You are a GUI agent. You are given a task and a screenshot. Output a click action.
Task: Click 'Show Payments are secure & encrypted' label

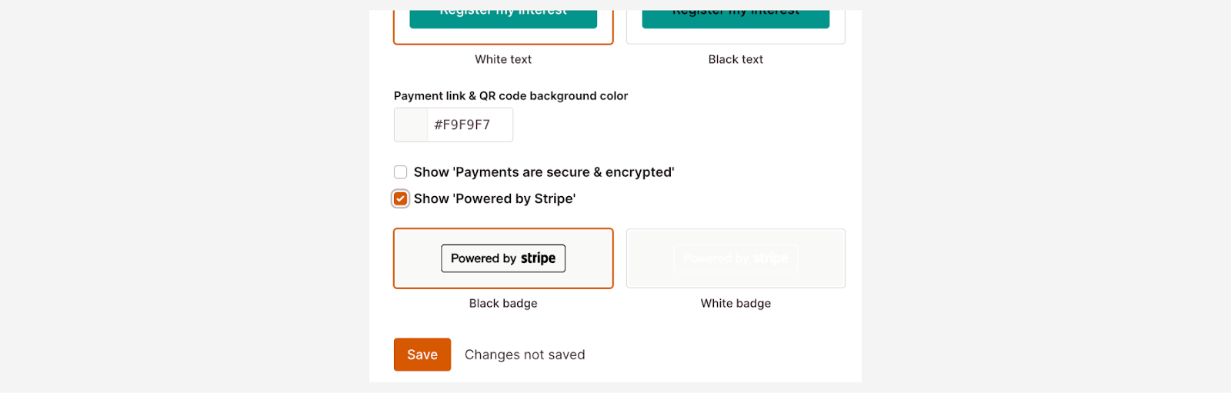(543, 172)
